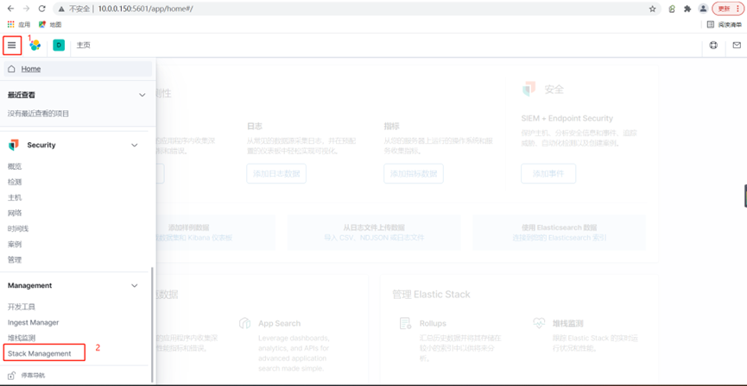Open Security 案例 page
The width and height of the screenshot is (747, 386).
(15, 245)
